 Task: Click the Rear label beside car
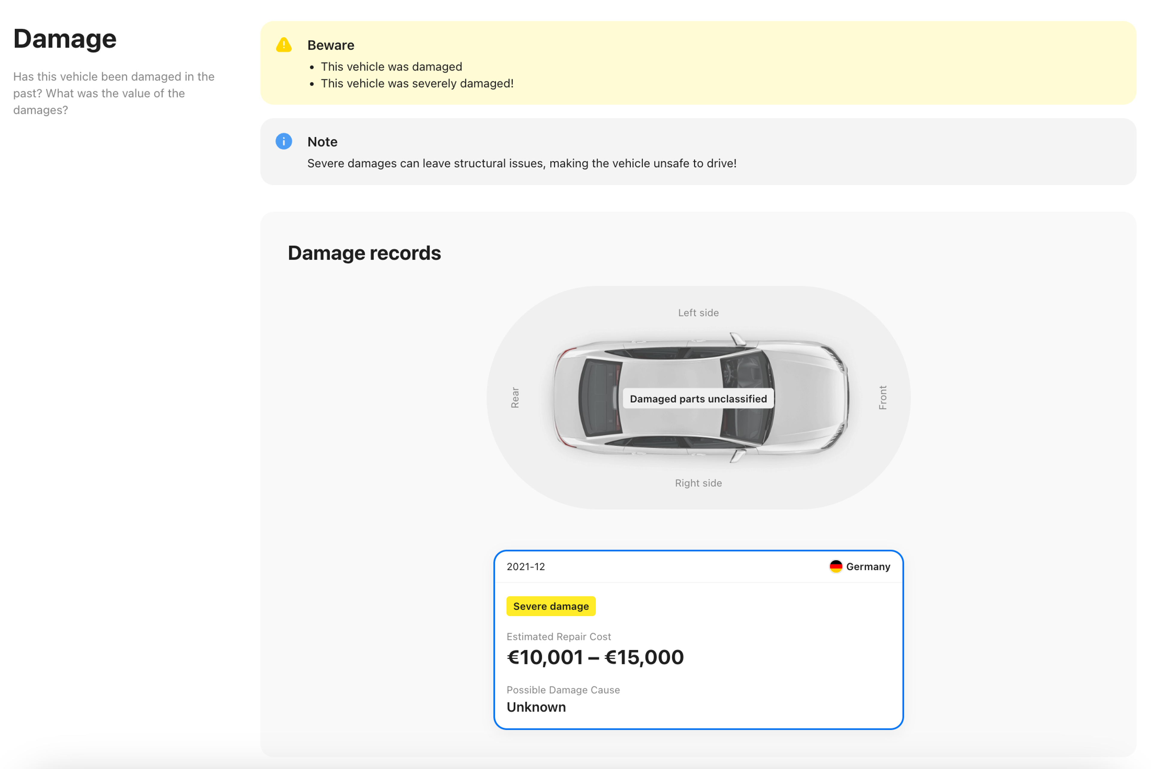515,398
